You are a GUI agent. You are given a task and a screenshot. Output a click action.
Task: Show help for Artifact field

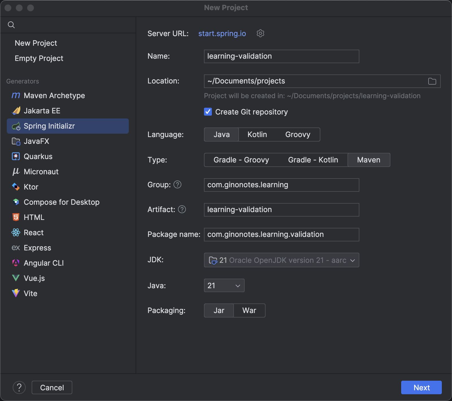point(182,210)
